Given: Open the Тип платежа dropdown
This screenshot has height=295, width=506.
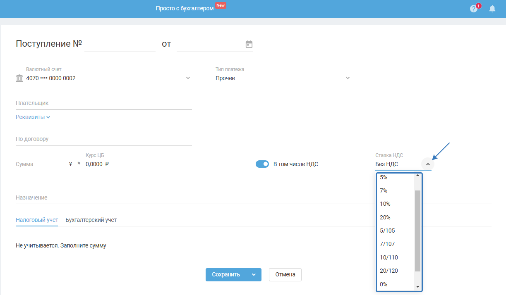Looking at the screenshot, I should pyautogui.click(x=348, y=78).
